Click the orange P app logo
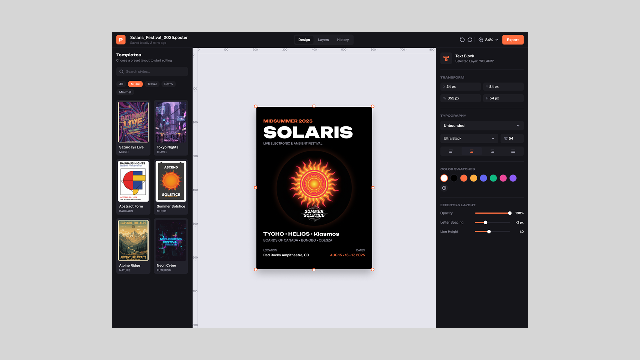This screenshot has height=360, width=640. pos(121,40)
